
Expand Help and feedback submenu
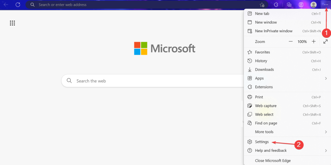[287, 150]
